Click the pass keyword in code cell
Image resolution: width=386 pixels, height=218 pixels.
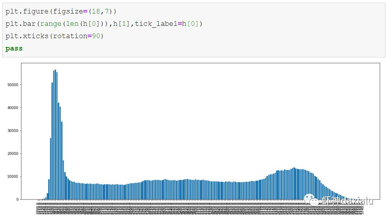[14, 48]
